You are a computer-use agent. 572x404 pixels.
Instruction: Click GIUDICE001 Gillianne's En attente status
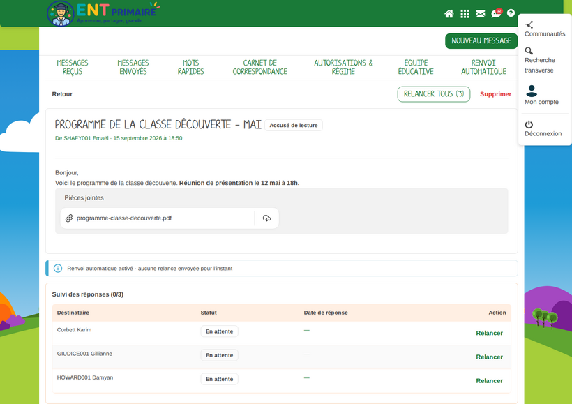click(x=219, y=355)
